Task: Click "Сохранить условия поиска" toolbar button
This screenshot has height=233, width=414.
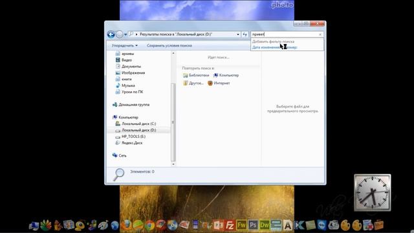Action: (x=169, y=45)
